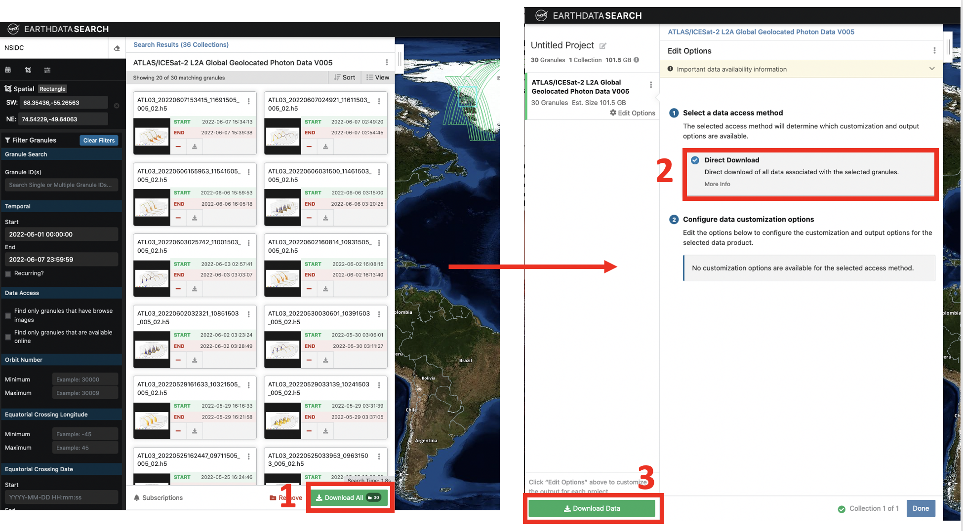963x531 pixels.
Task: Remove granule ATL03_20220607024921 with minus icon
Action: pyautogui.click(x=309, y=147)
